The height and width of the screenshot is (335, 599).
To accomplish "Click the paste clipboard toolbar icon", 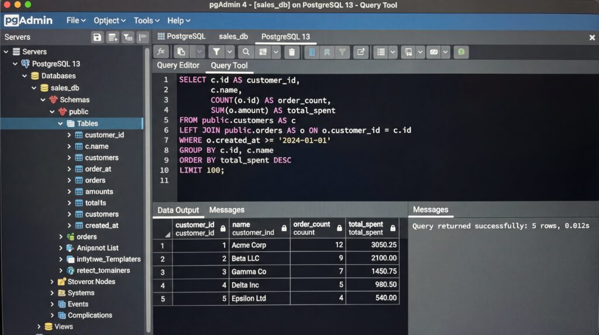I will [x=181, y=52].
